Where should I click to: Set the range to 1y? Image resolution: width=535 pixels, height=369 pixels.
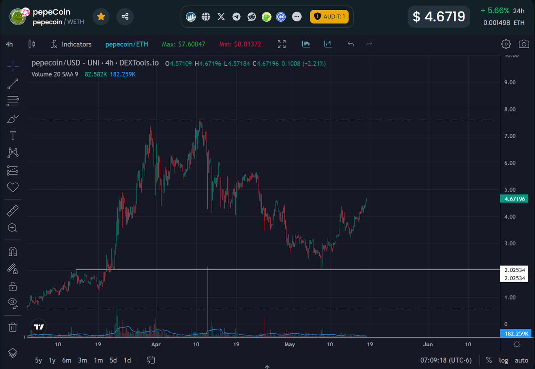(x=52, y=360)
